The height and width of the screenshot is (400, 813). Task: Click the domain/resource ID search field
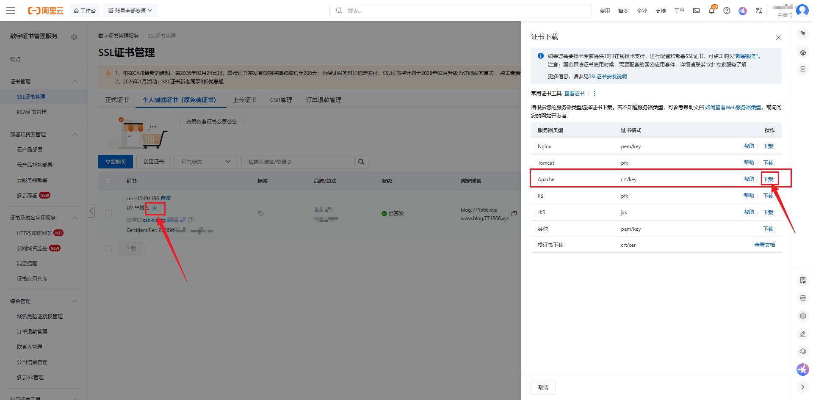pos(297,162)
